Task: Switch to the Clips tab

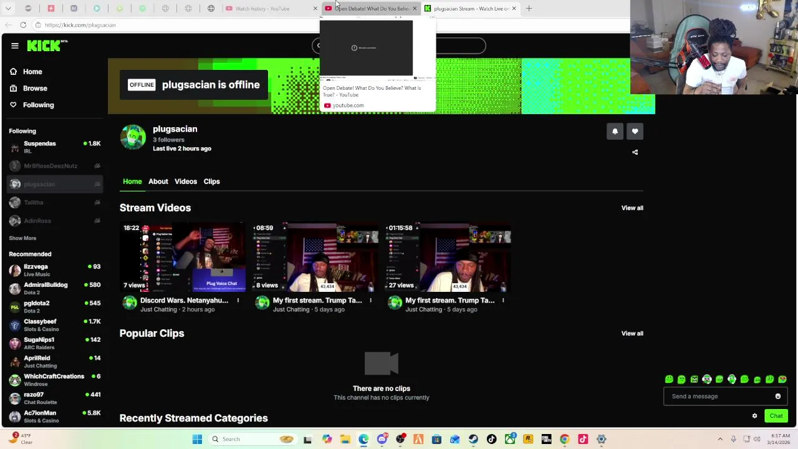Action: click(x=211, y=181)
